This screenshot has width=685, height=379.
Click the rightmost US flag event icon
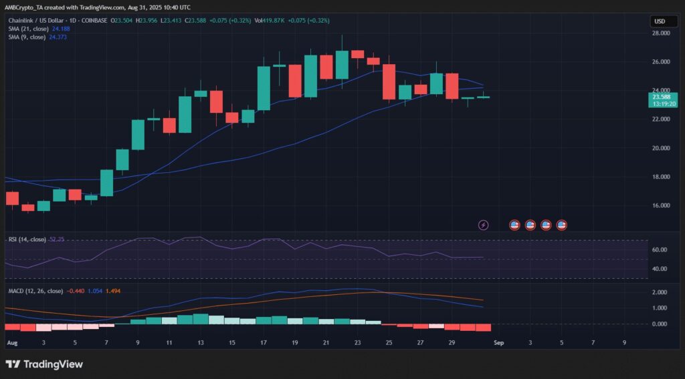click(562, 225)
